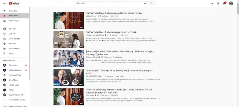Open the on-screen keyboard icon in search
This screenshot has width=239, height=107.
click(145, 3)
